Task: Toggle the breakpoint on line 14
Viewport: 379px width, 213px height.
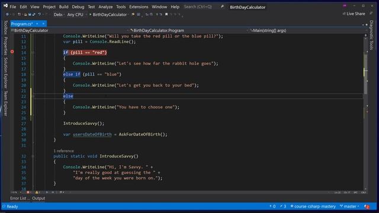Action: pos(12,51)
